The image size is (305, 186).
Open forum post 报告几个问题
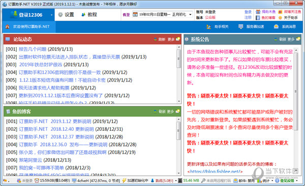(x=33, y=49)
